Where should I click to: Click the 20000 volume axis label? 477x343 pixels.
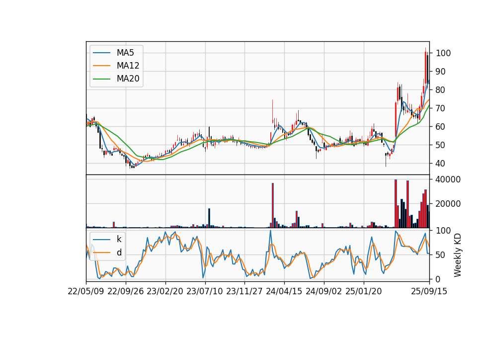[x=448, y=204]
